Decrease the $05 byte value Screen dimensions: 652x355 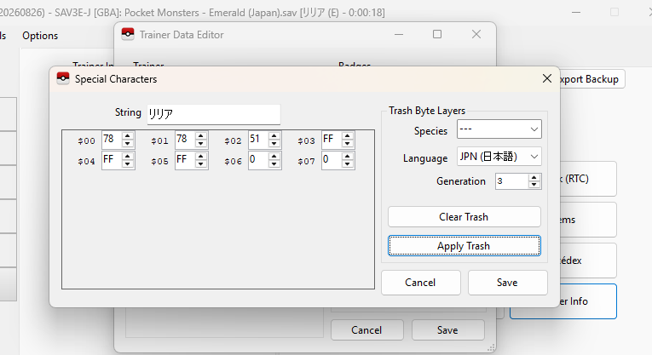click(x=201, y=164)
